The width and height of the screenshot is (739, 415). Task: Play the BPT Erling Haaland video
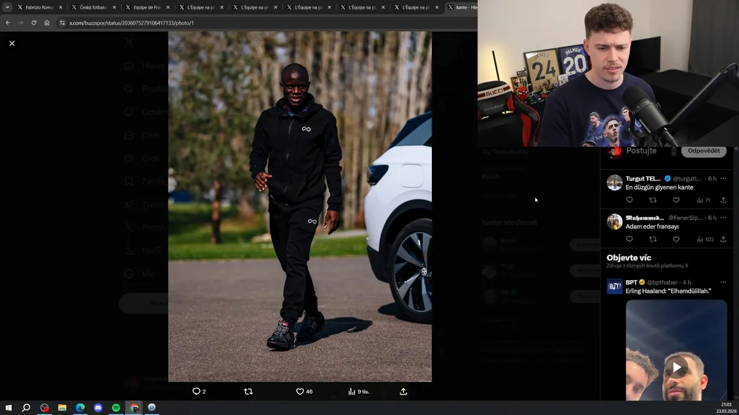(x=677, y=367)
